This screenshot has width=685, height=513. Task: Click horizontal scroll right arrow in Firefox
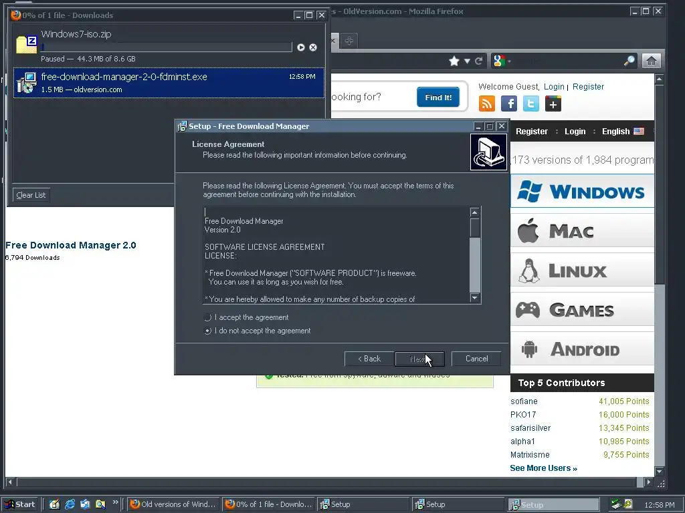coord(649,482)
